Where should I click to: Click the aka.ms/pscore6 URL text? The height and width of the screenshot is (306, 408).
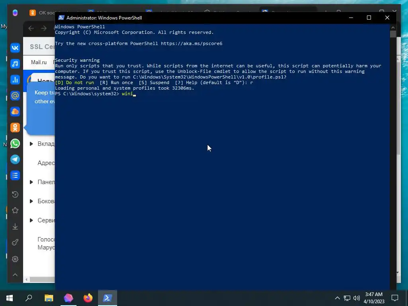pyautogui.click(x=192, y=43)
